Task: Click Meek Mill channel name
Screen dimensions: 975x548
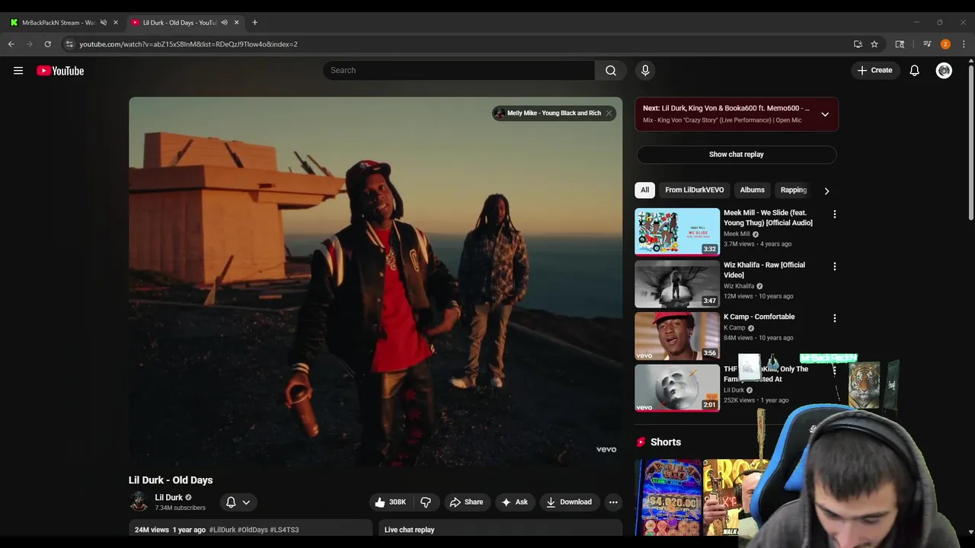Action: point(737,234)
